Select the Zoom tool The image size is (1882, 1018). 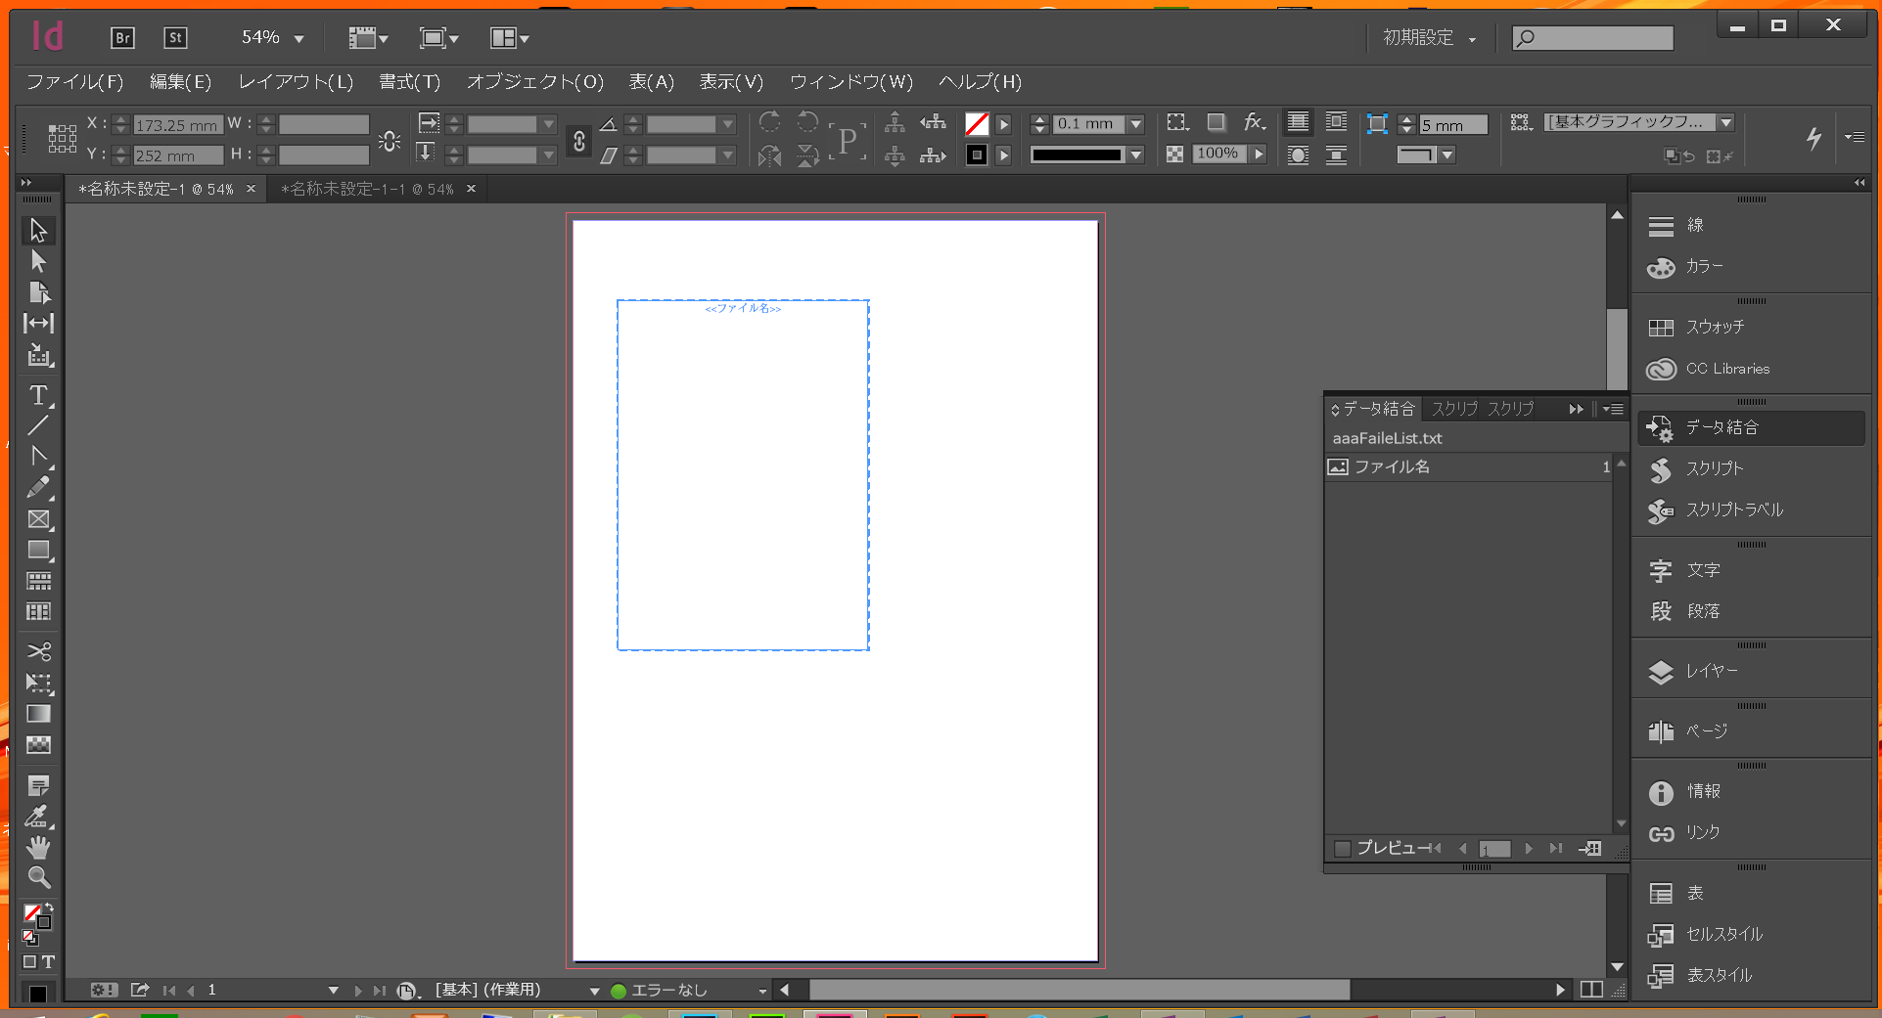point(38,877)
